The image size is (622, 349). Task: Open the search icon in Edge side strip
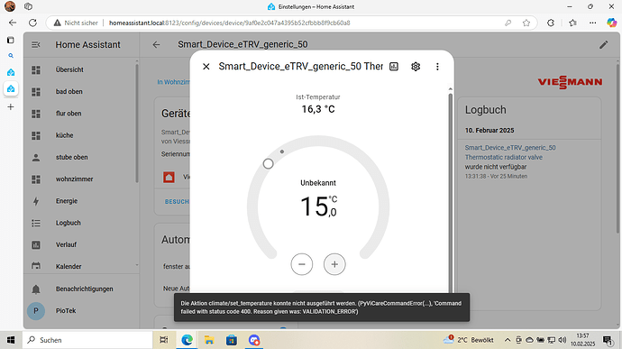[11, 56]
